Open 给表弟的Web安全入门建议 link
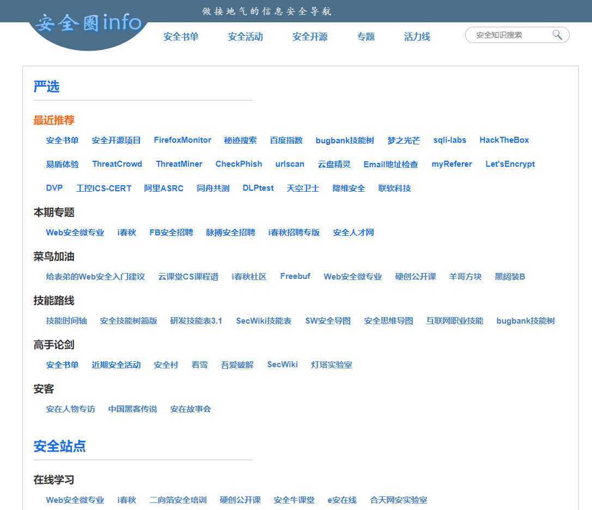This screenshot has width=592, height=510. click(x=95, y=277)
